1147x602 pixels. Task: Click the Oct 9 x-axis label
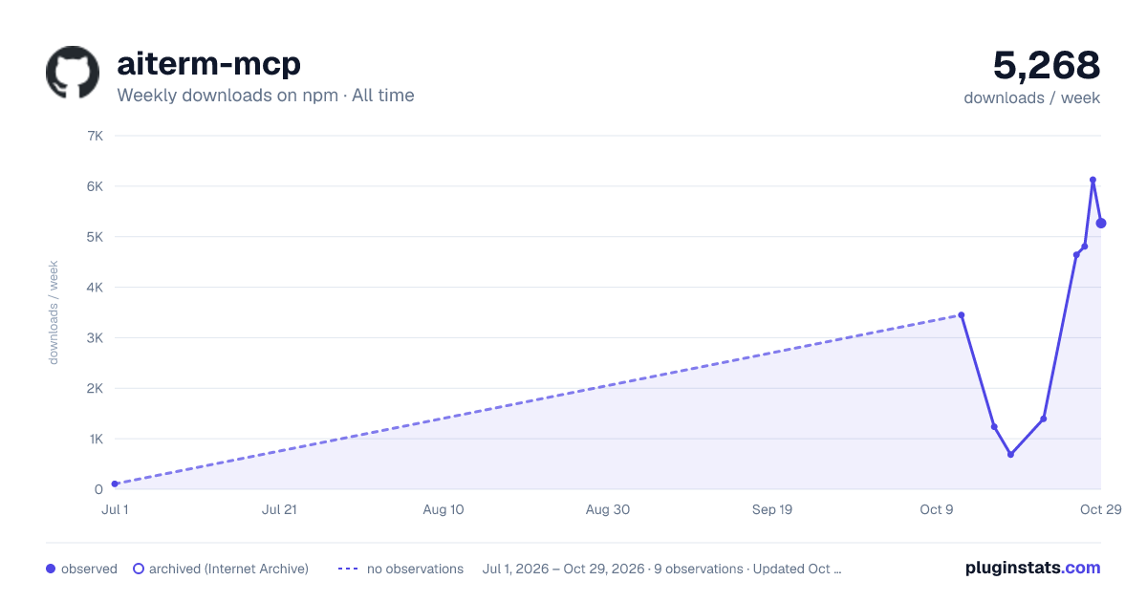pos(937,509)
